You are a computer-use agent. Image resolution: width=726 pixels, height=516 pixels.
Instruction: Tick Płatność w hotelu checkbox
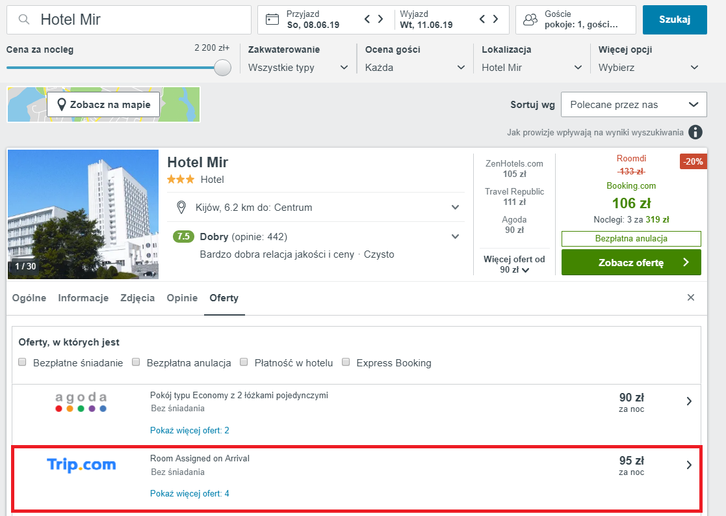click(244, 362)
